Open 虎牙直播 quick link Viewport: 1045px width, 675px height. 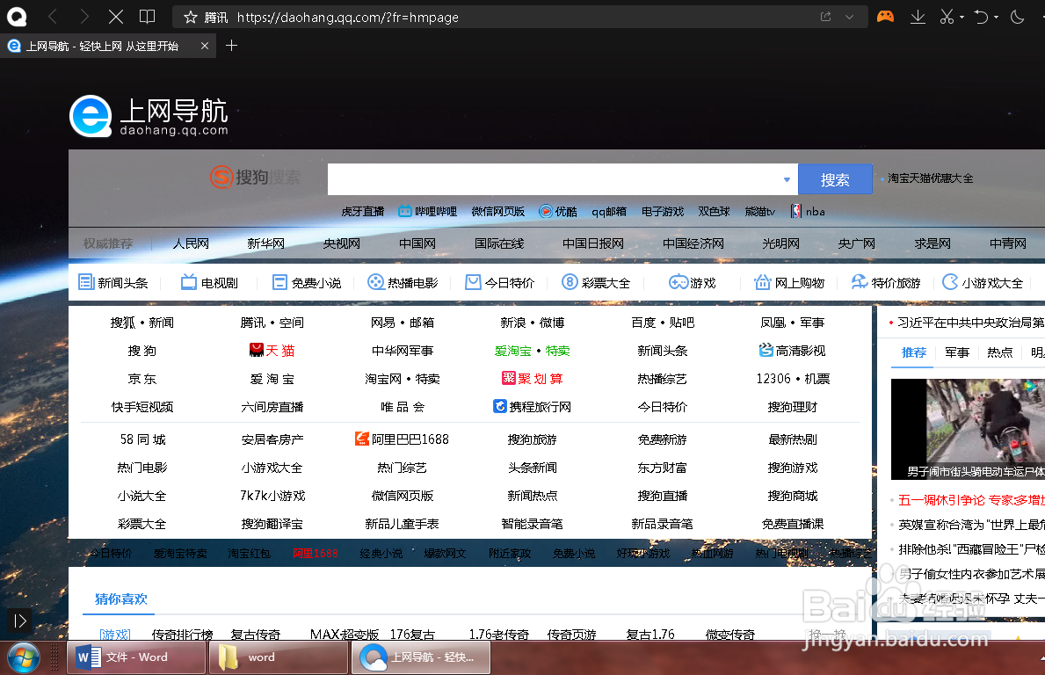[363, 211]
